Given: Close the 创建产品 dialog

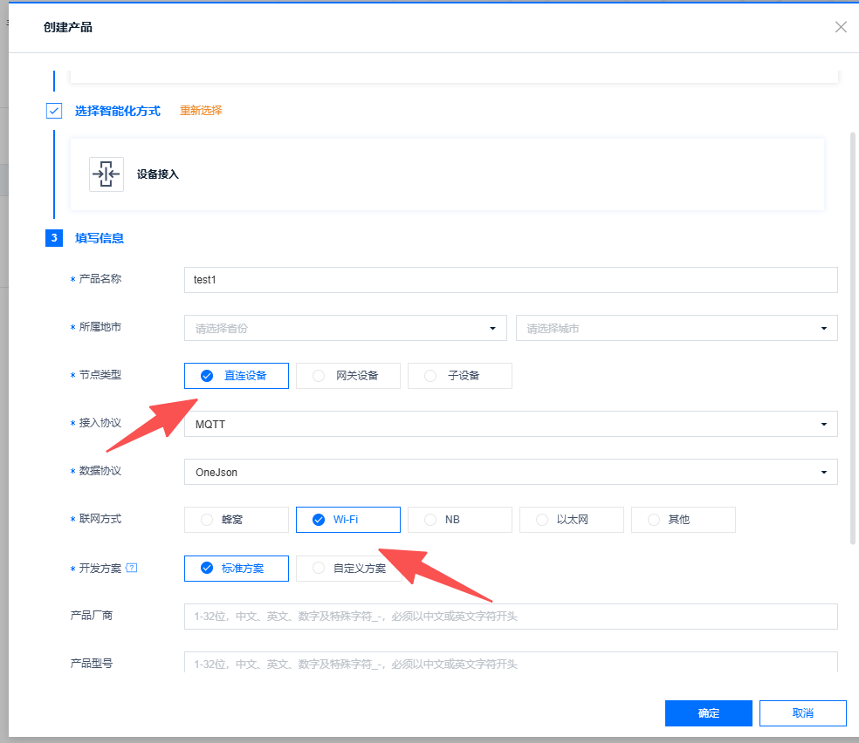Looking at the screenshot, I should click(841, 27).
